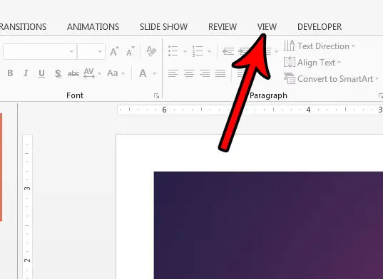Open Change Case Aa menu
The image size is (383, 279).
click(x=113, y=73)
